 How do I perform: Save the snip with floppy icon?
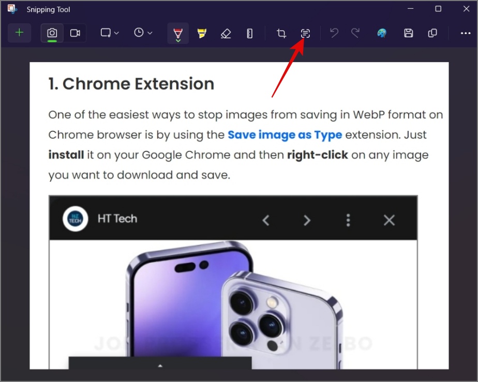click(409, 33)
